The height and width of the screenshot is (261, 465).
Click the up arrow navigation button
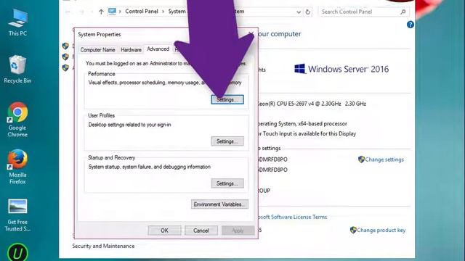point(101,12)
